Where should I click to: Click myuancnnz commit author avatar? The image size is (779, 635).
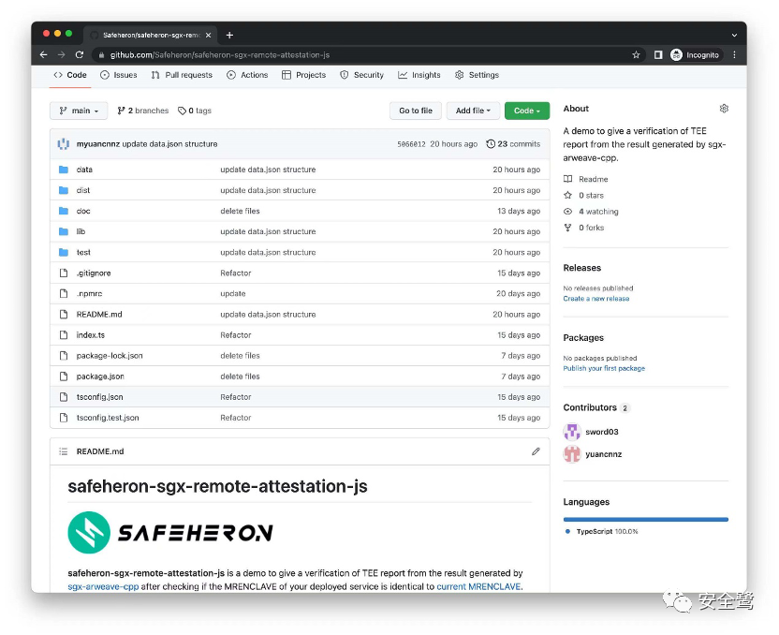coord(64,144)
